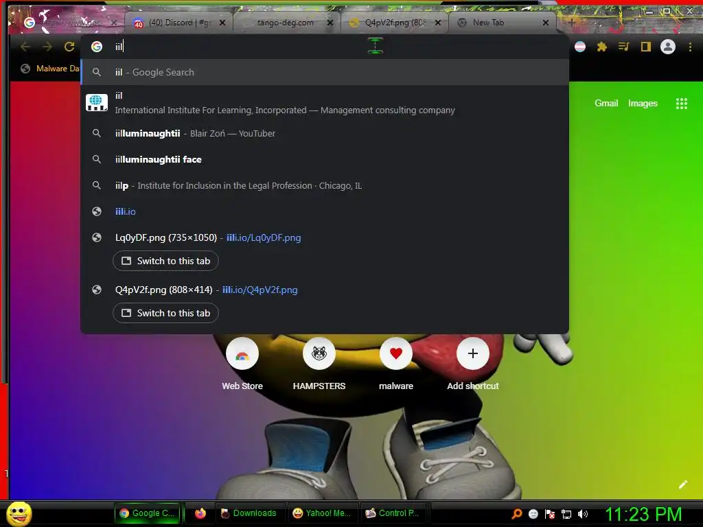
Task: Select the 'iilp' Institute for Inclusion suggestion
Action: [x=325, y=185]
